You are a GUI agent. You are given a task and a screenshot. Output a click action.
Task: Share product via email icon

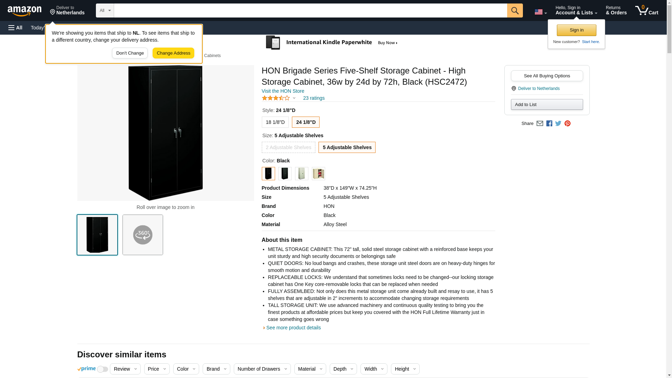(x=540, y=124)
